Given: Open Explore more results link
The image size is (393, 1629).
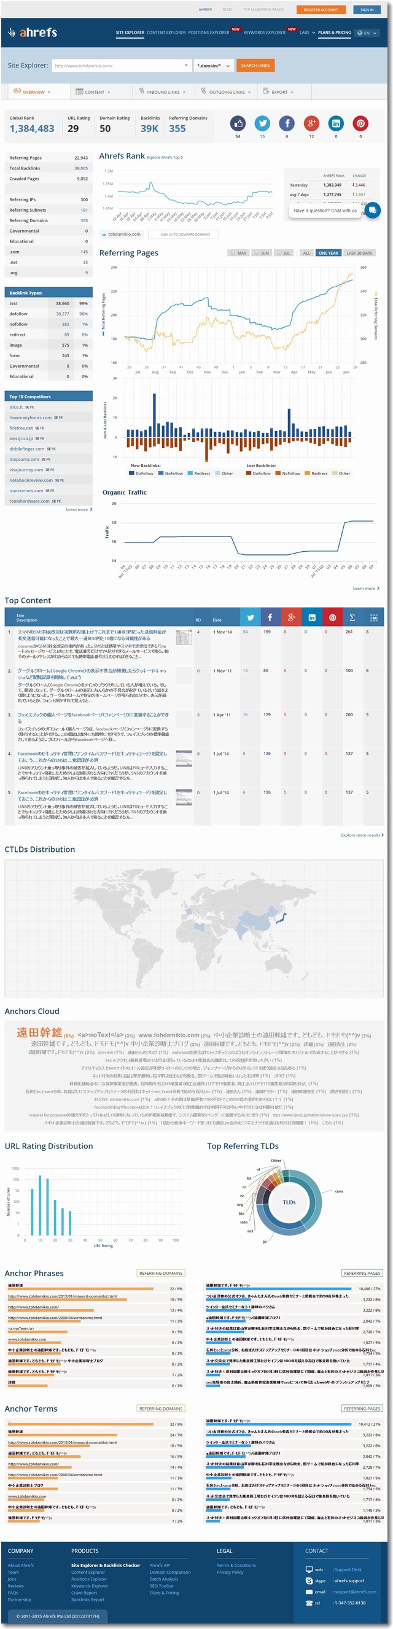Looking at the screenshot, I should (362, 835).
